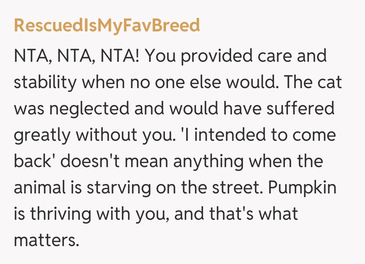The width and height of the screenshot is (365, 264).
Task: Click the name "Pumpkin" in the comment
Action: coord(302,188)
